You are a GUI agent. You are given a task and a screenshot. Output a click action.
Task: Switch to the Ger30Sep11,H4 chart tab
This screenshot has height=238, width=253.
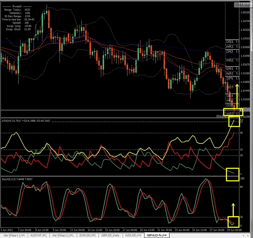14,235
